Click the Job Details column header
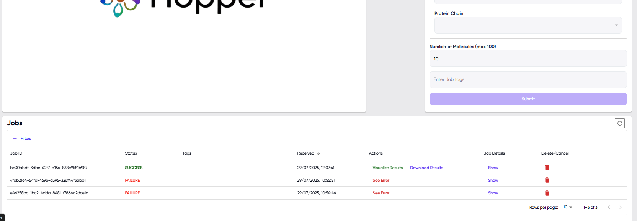Viewport: 637px width, 221px height. (494, 153)
